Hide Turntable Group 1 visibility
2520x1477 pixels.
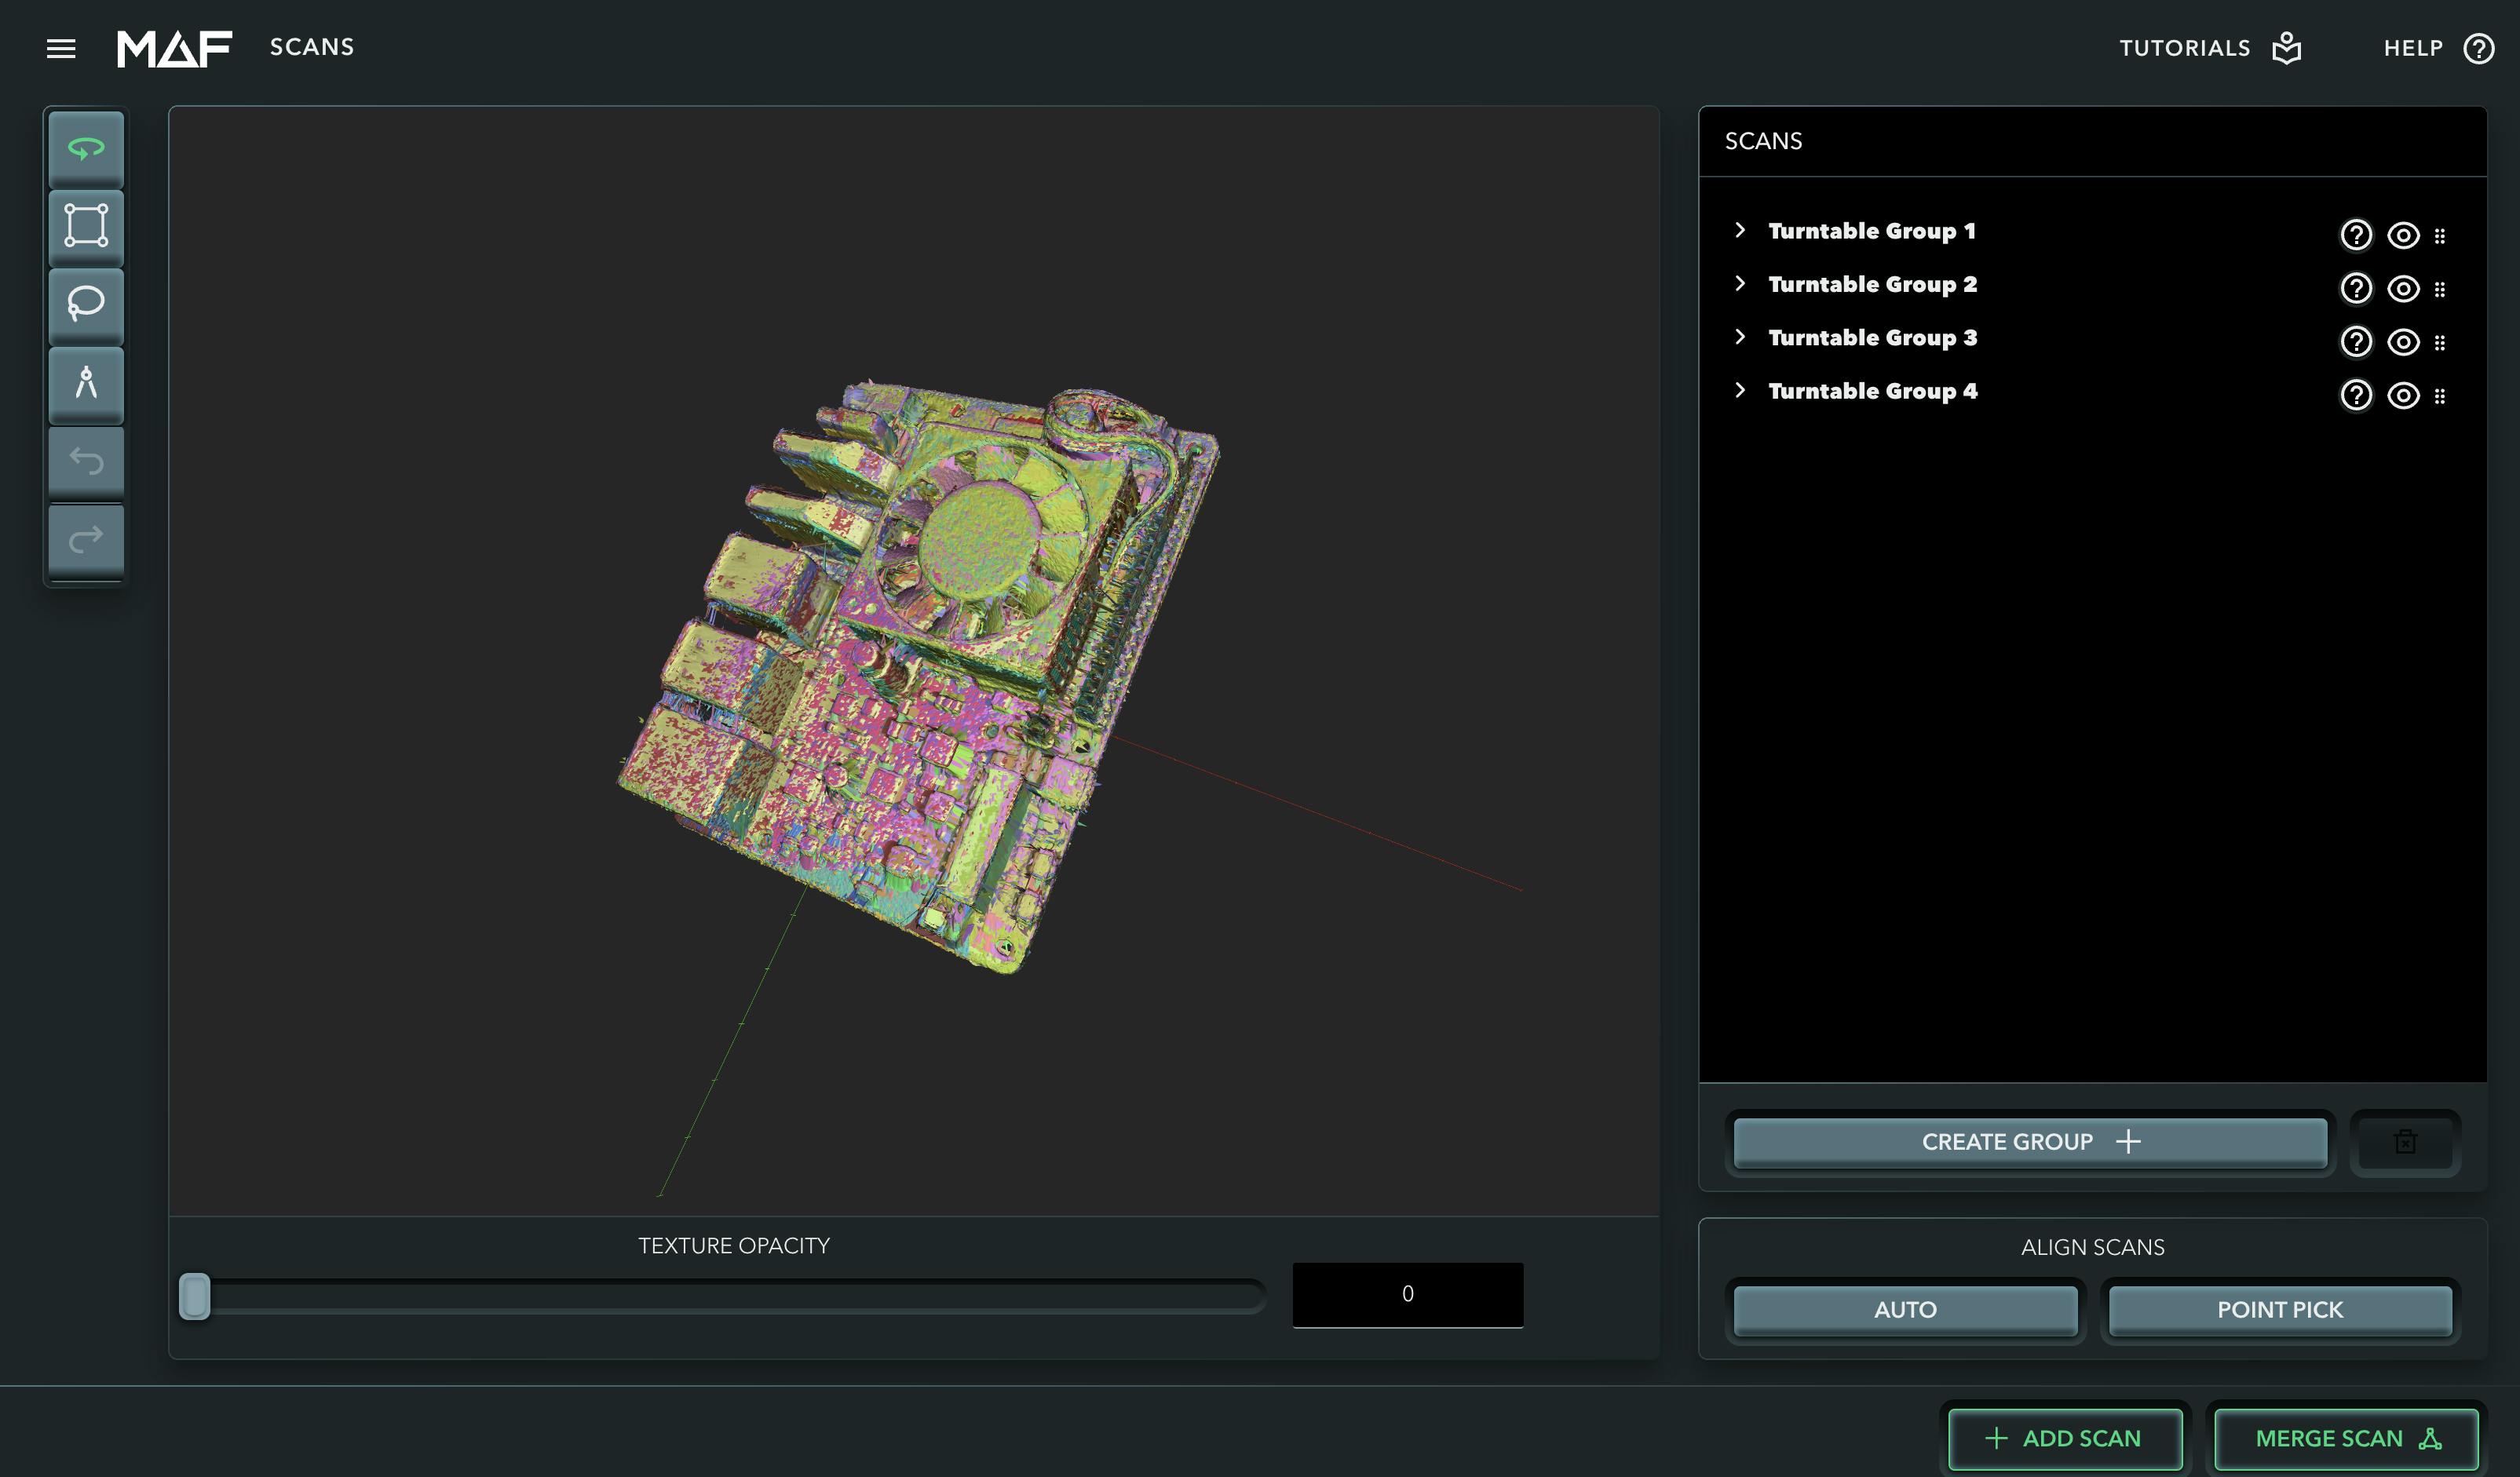click(2403, 235)
